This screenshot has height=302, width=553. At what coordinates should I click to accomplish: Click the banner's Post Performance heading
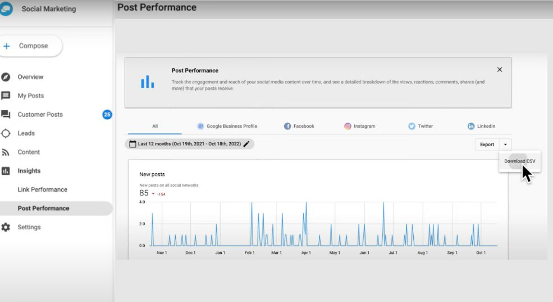[195, 71]
